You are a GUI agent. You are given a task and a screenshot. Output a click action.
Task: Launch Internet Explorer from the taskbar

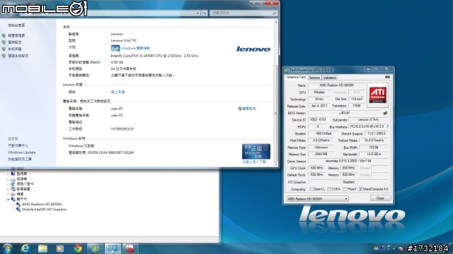25,248
